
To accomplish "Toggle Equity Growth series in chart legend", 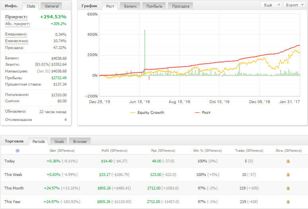I will tap(147, 113).
